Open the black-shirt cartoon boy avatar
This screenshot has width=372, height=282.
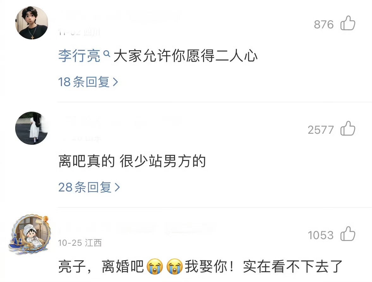coord(32,23)
